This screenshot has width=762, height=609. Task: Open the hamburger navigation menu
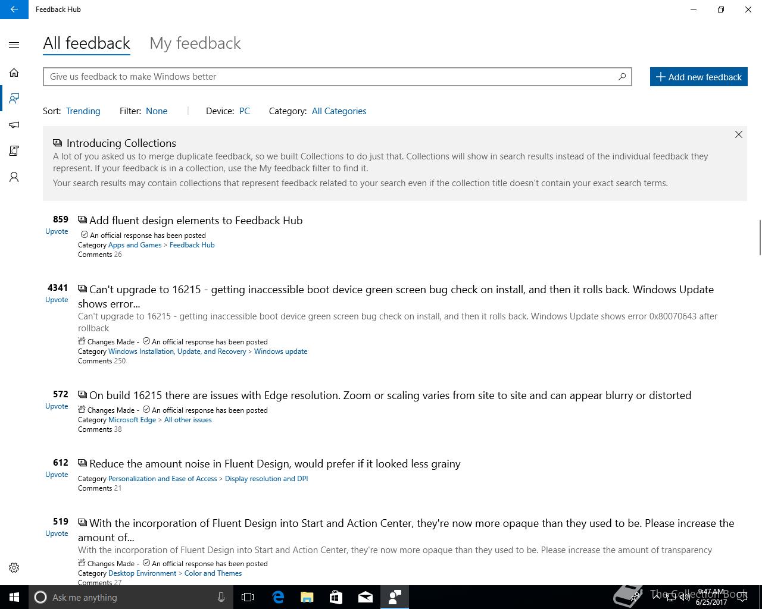(14, 45)
